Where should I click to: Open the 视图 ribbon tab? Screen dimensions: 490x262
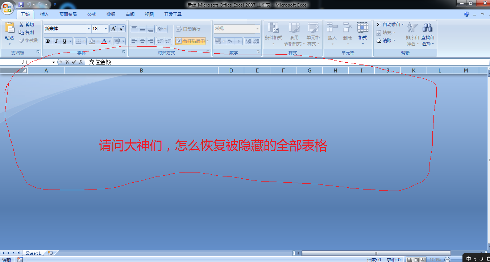(149, 14)
